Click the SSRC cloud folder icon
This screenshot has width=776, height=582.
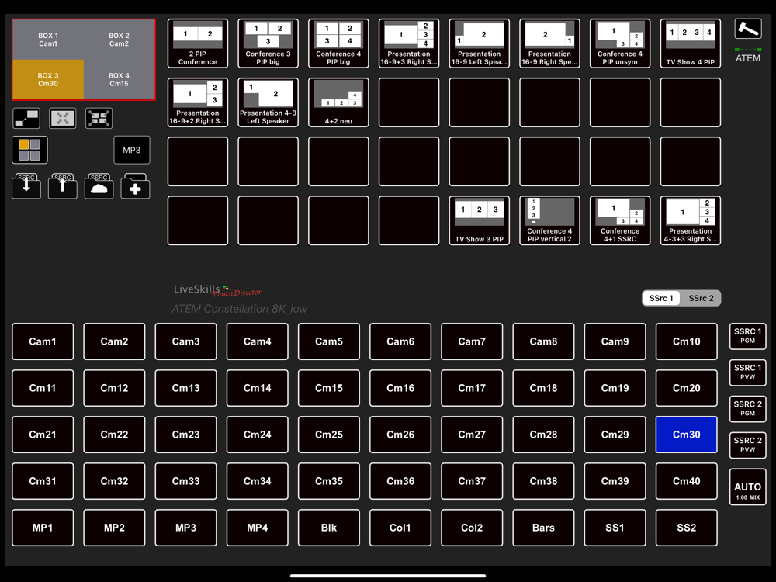click(99, 186)
